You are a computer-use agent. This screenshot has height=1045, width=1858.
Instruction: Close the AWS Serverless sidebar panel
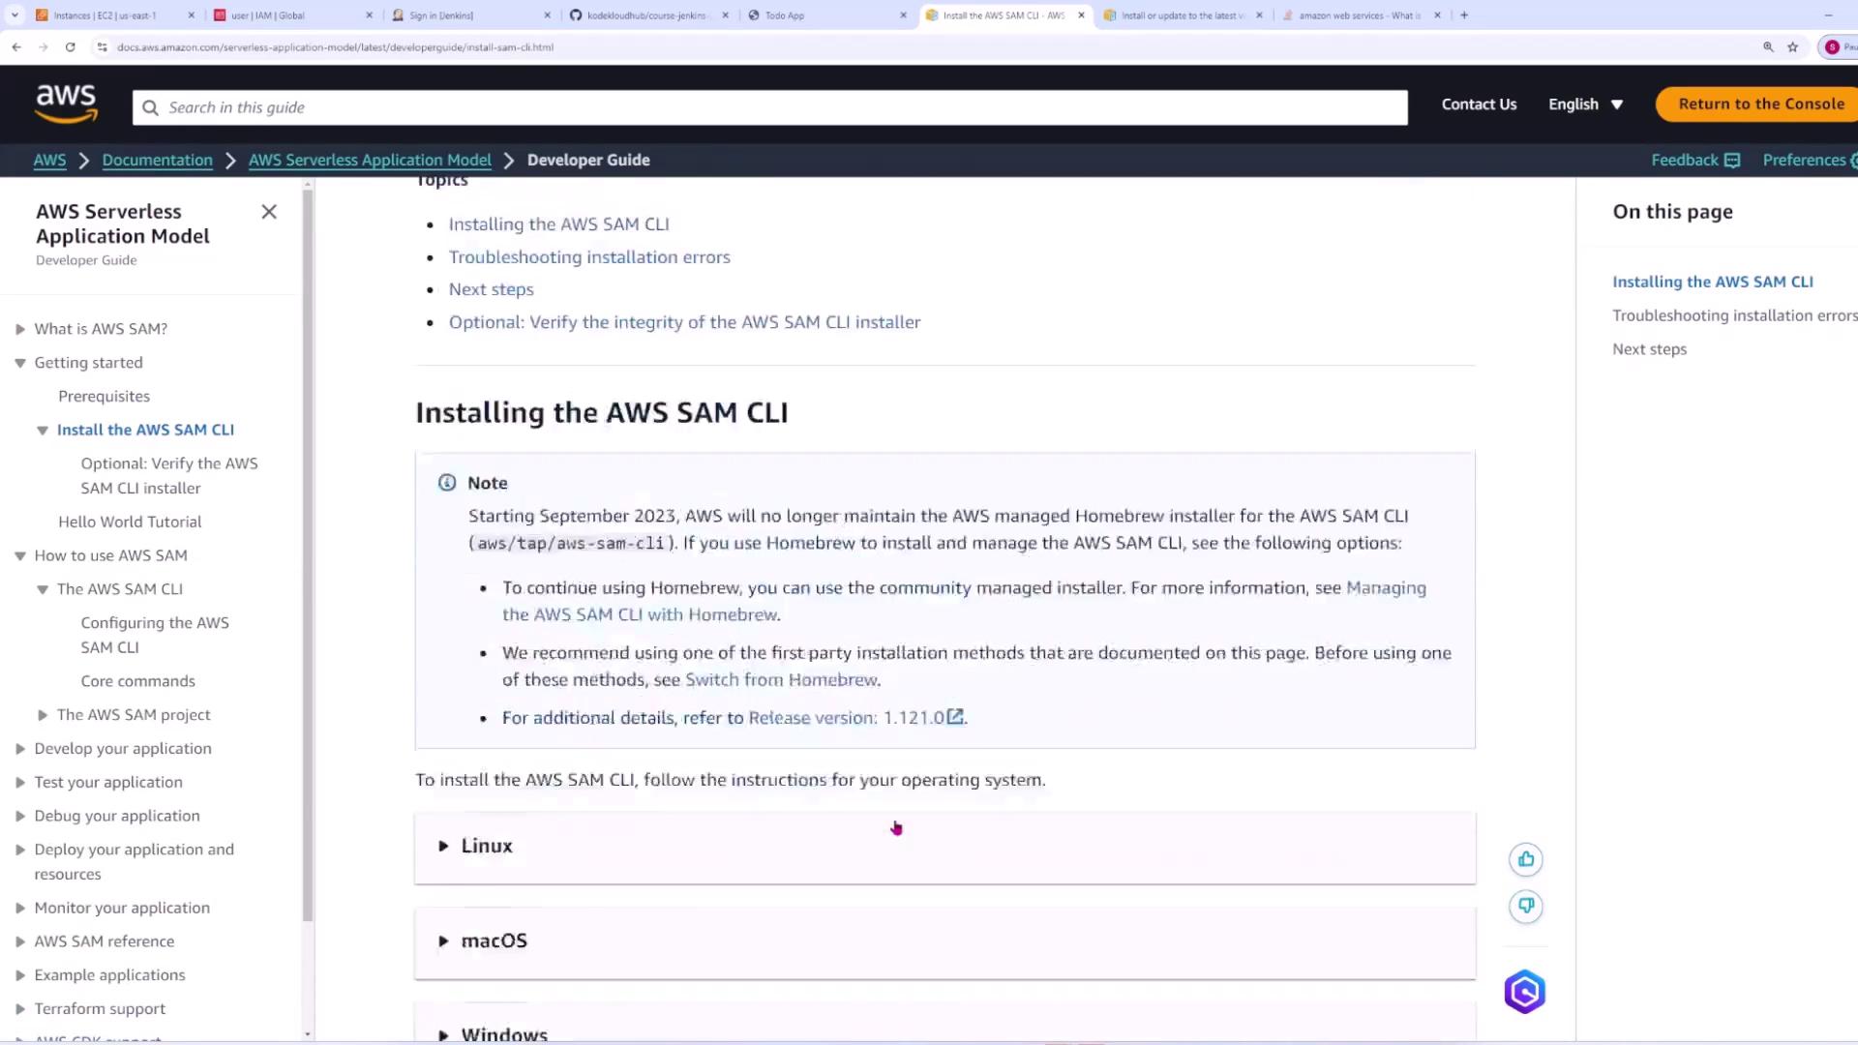coord(269,212)
